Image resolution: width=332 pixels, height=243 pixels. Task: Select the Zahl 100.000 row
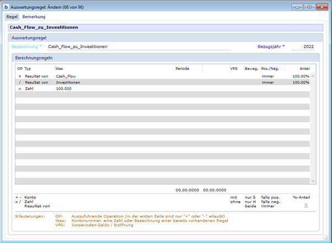(x=63, y=88)
